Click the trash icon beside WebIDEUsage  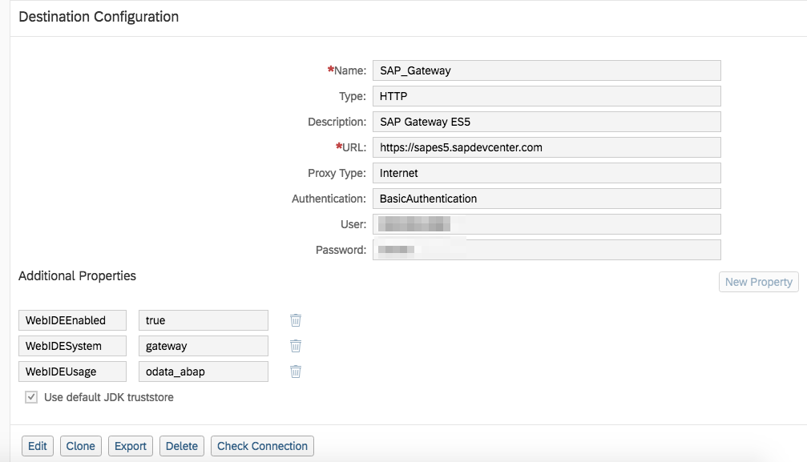point(295,372)
